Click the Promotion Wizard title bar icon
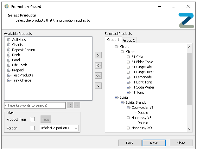Screen dimensions: 197x151 [6, 6]
